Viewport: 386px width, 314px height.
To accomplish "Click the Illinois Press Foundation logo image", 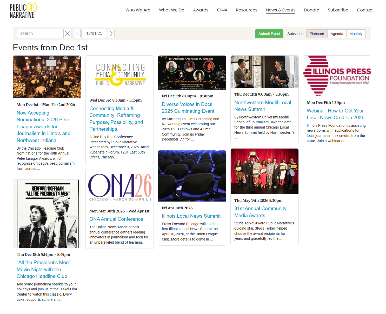I will coord(337,76).
